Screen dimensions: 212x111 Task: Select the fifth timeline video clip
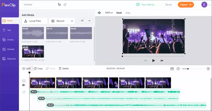(x=132, y=83)
